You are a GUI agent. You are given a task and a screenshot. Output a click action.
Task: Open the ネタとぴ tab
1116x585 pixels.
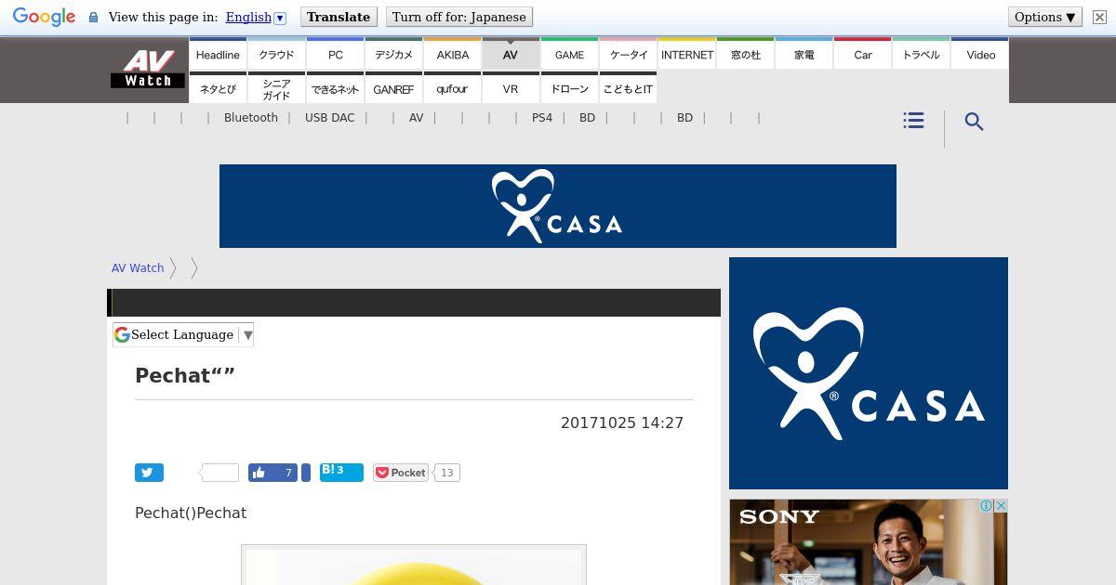(x=218, y=88)
